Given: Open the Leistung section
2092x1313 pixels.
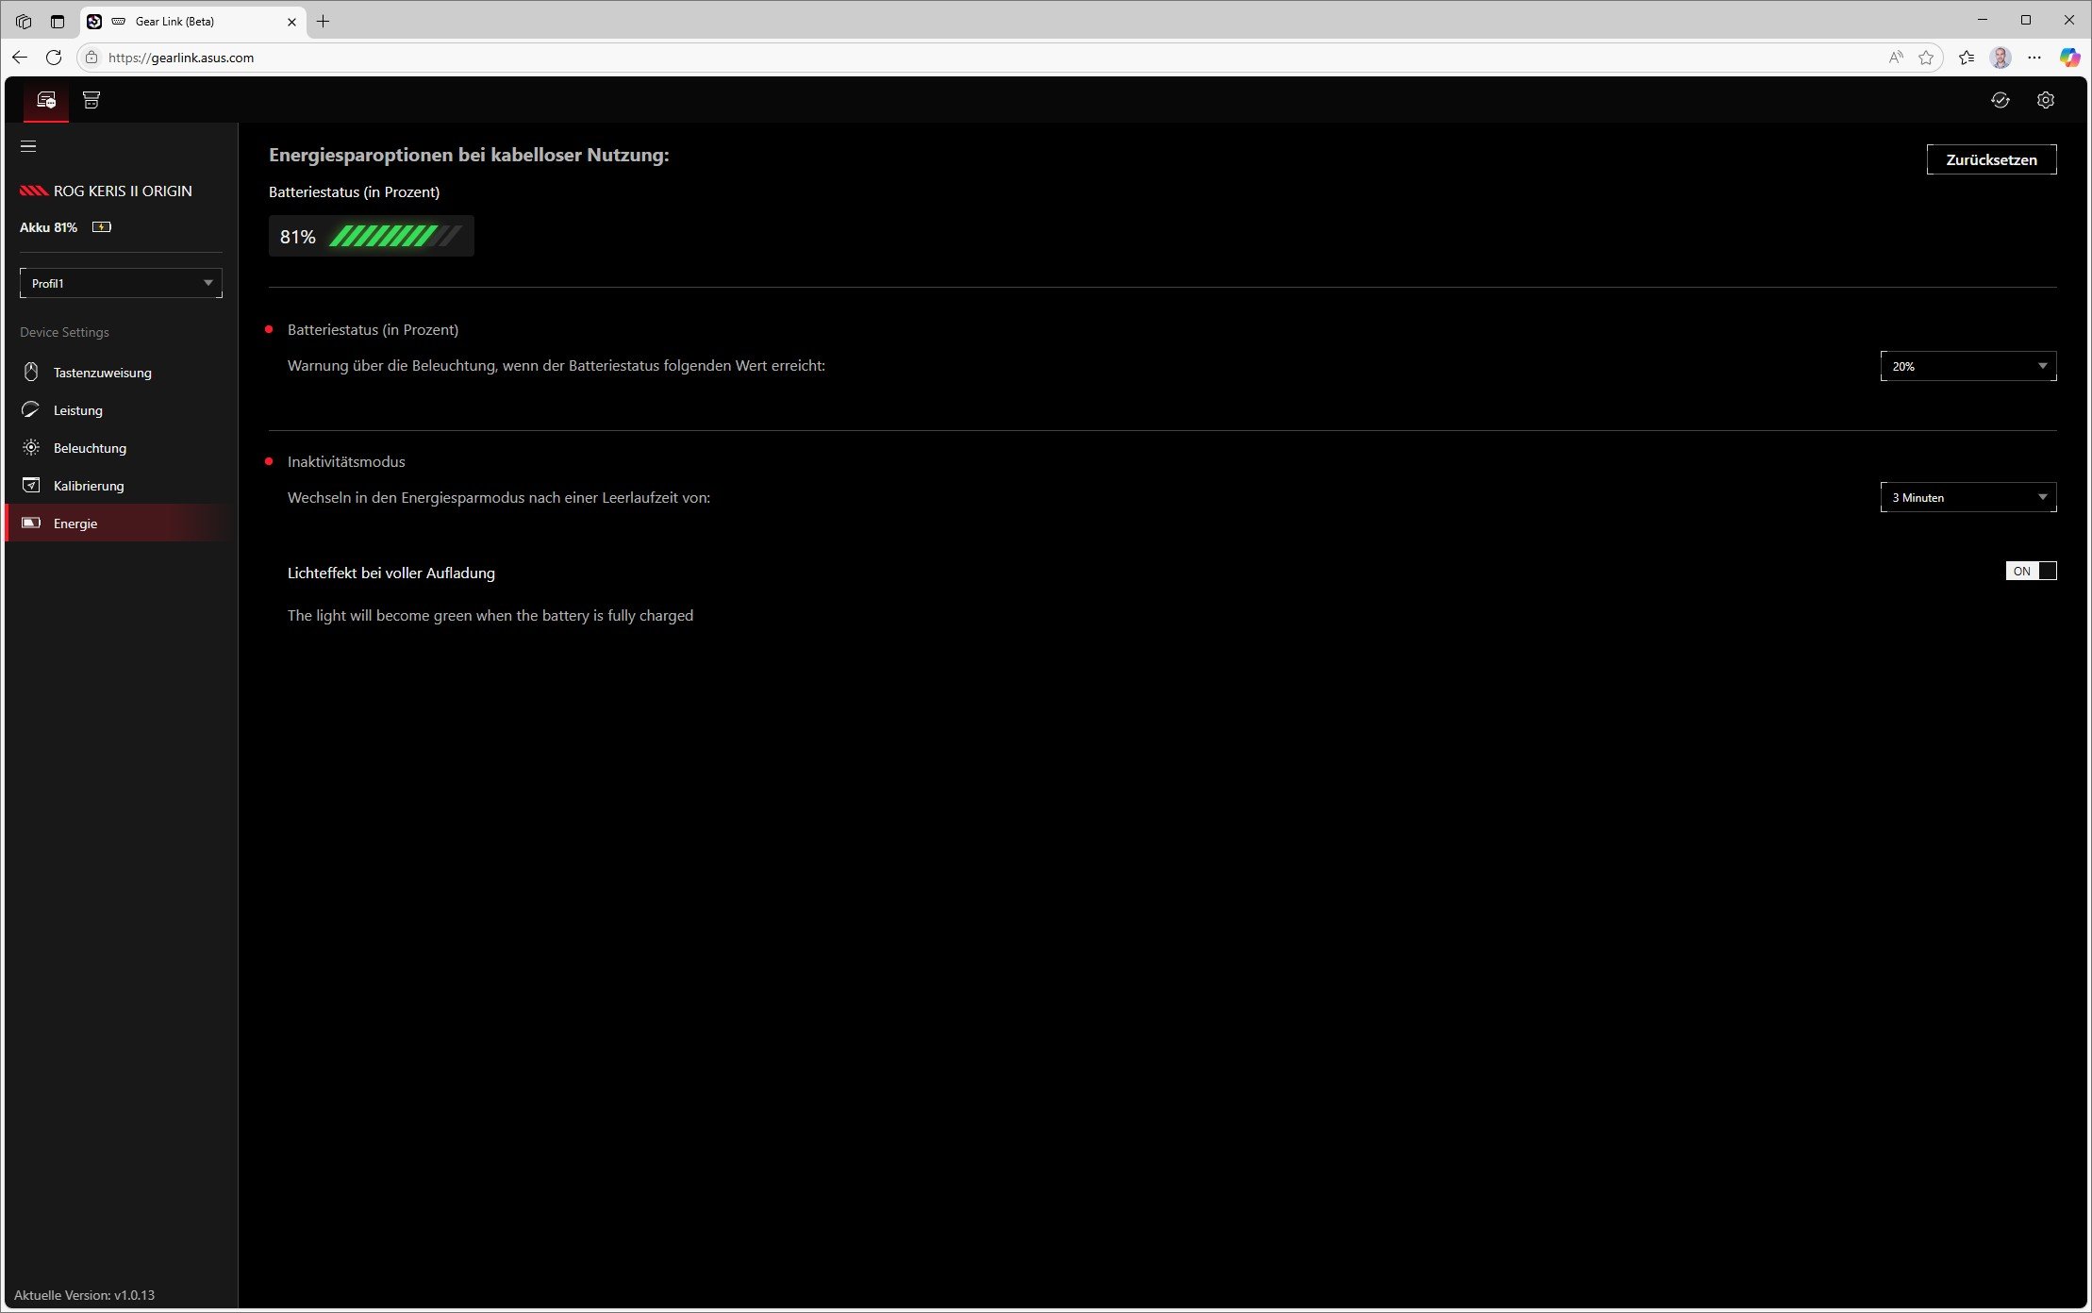Looking at the screenshot, I should (77, 410).
